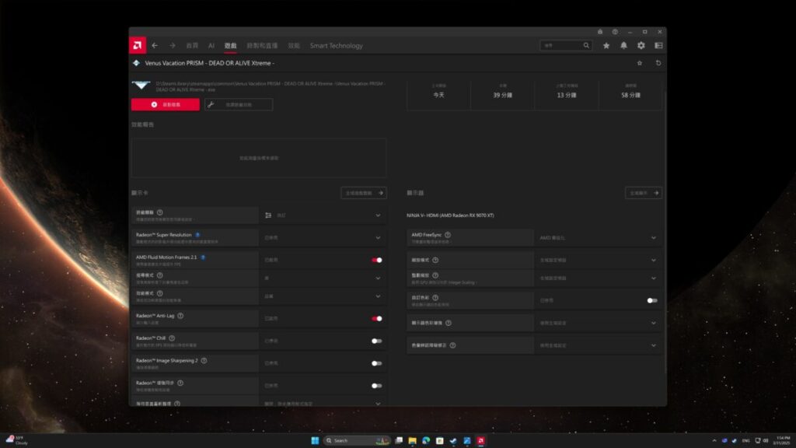Image resolution: width=796 pixels, height=448 pixels.
Task: Show help for 效能模式 (Performance Mode)
Action: pyautogui.click(x=160, y=293)
